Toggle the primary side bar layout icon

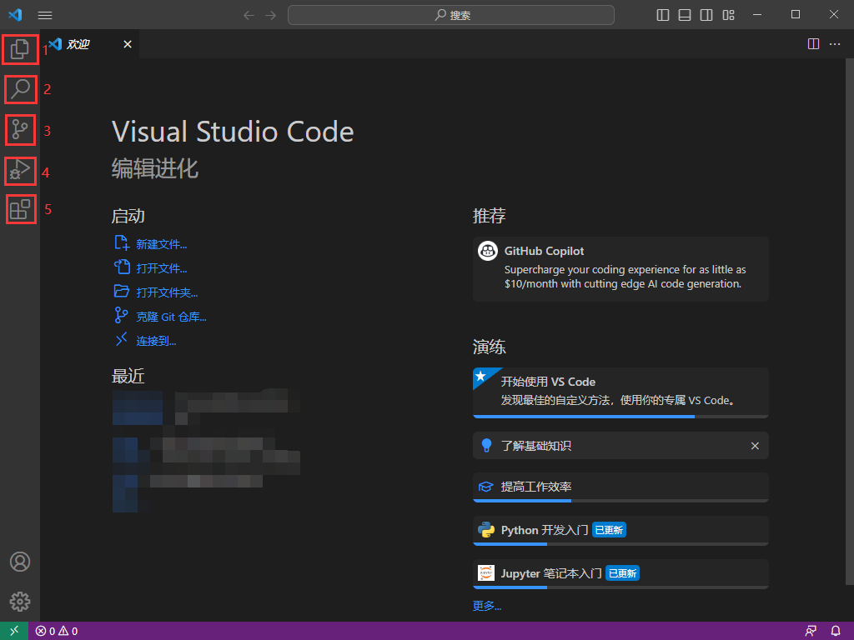click(x=663, y=15)
